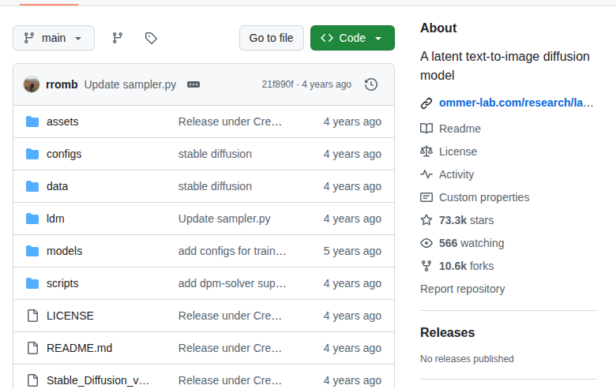Open LICENSE row Release under Cre… commit
Screen dimensions: 616x389
230,316
